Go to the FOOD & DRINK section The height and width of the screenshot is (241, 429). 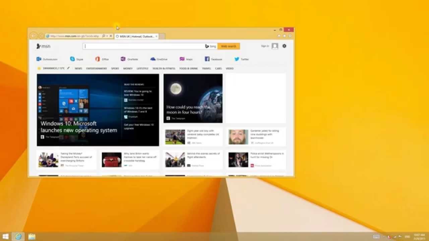pyautogui.click(x=189, y=68)
